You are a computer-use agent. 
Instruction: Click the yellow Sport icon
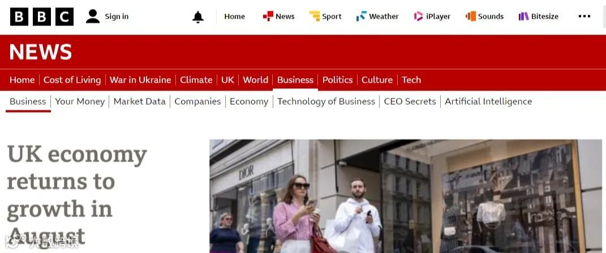[x=315, y=16]
